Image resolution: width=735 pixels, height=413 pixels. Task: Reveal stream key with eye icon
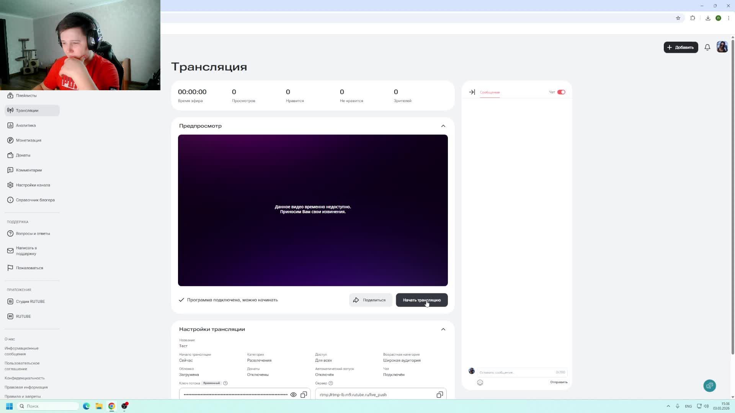(x=293, y=395)
